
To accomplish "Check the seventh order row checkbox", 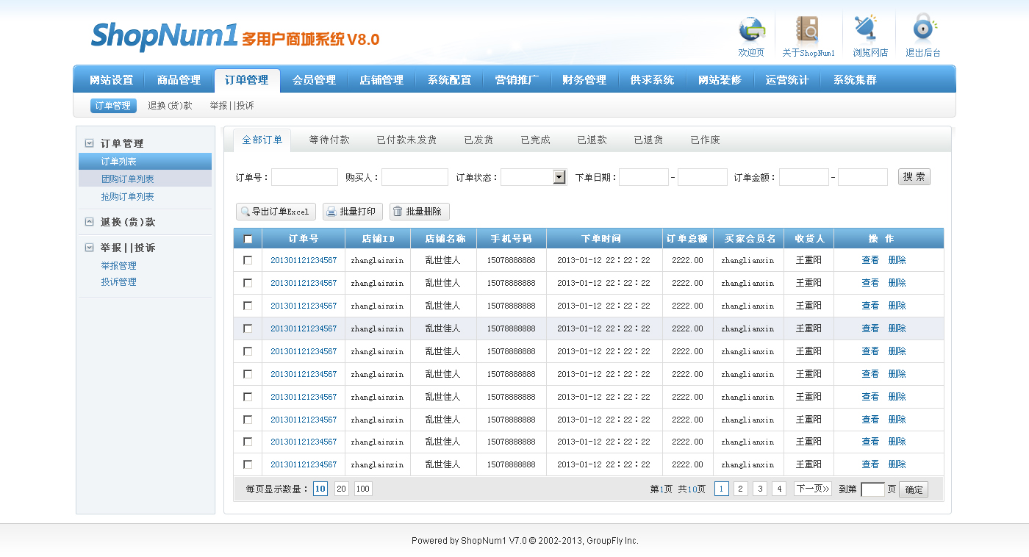I will [x=248, y=397].
